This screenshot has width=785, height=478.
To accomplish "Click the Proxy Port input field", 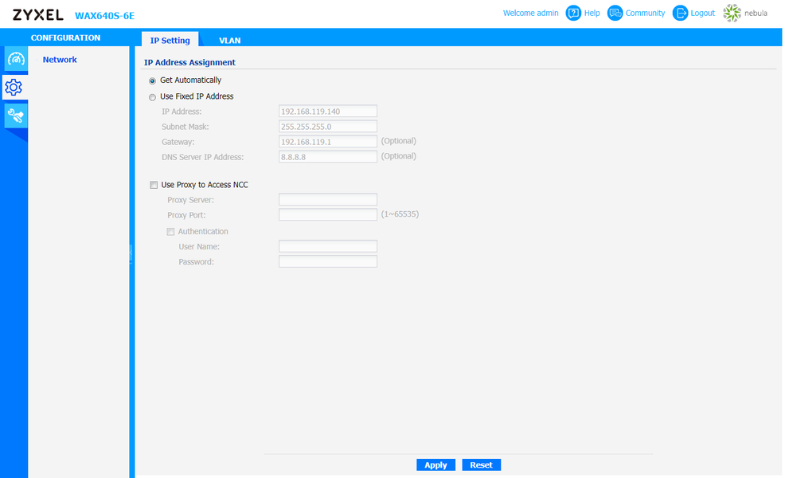I will coord(328,214).
